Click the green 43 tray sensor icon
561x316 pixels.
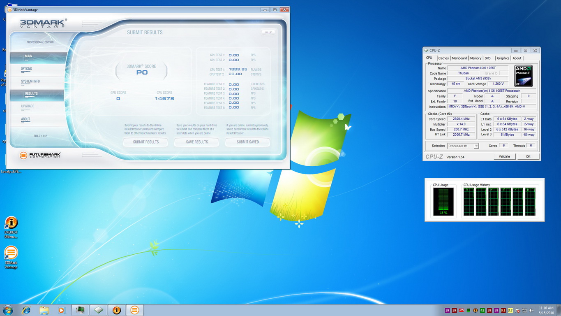pos(483,310)
